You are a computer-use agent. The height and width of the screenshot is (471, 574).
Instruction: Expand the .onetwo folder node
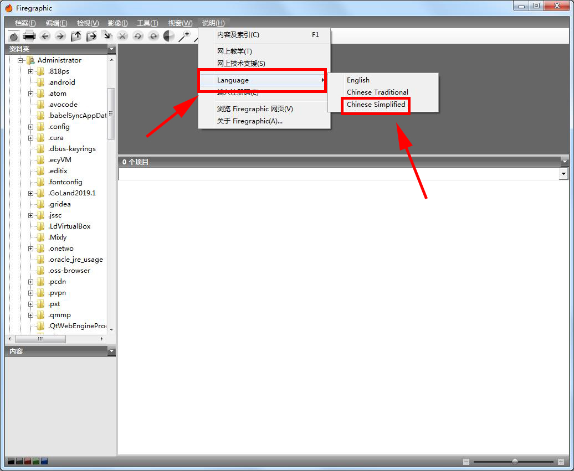(x=31, y=249)
